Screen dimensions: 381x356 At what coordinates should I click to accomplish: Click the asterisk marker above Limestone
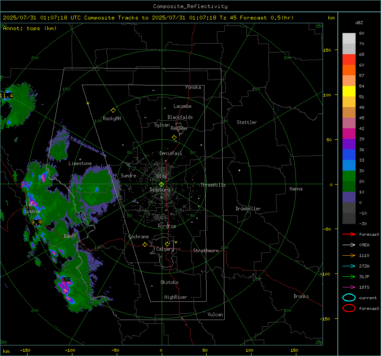[80, 160]
